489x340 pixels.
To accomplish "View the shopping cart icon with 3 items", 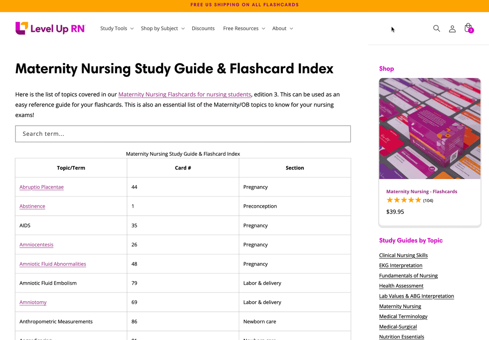I will (467, 28).
